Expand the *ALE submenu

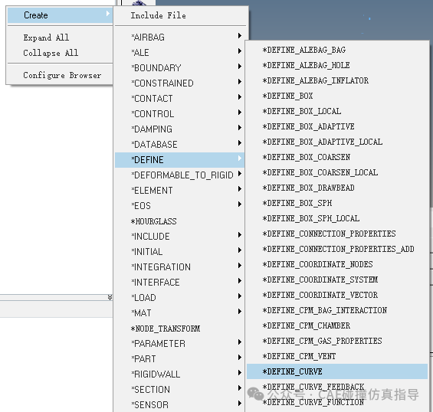180,52
